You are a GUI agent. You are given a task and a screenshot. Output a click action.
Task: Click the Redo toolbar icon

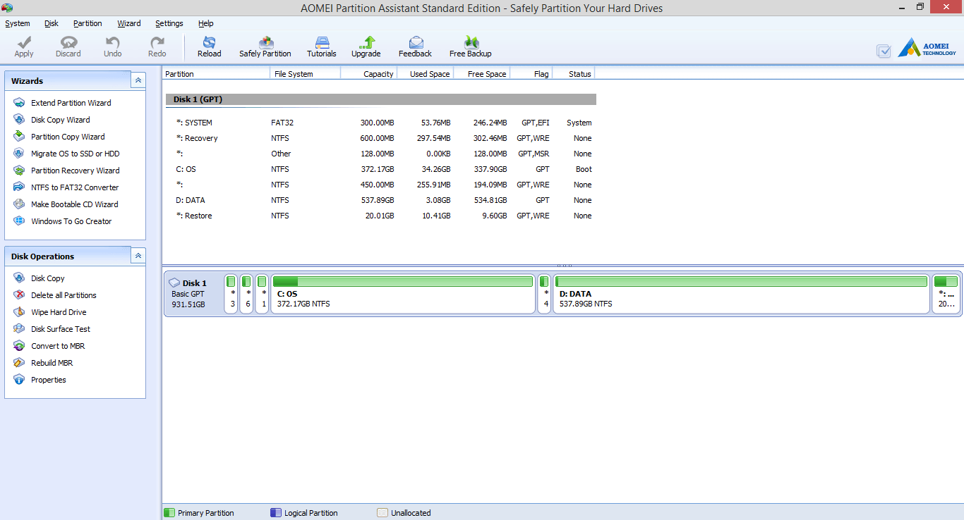click(157, 43)
